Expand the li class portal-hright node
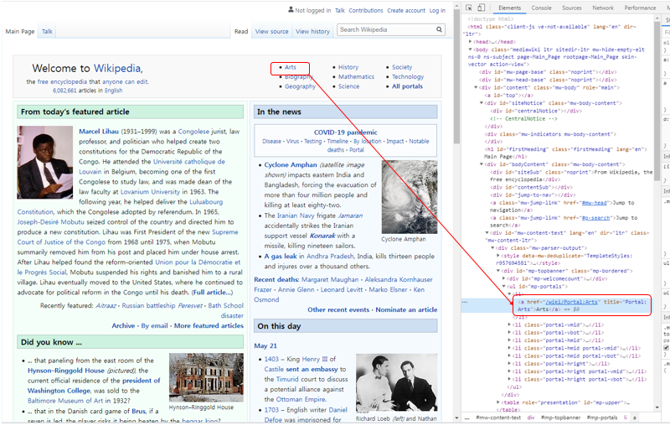Screen dimensions: 670x436 tap(509, 364)
